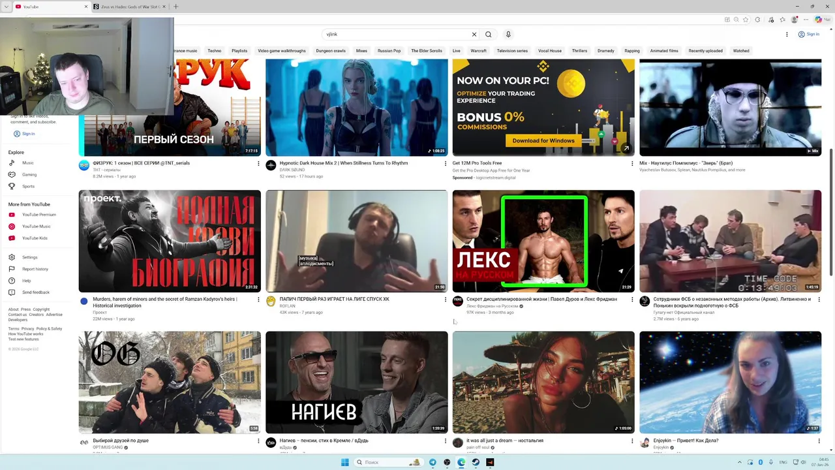Click Sign in in the left sidebar
835x470 pixels.
pyautogui.click(x=24, y=134)
